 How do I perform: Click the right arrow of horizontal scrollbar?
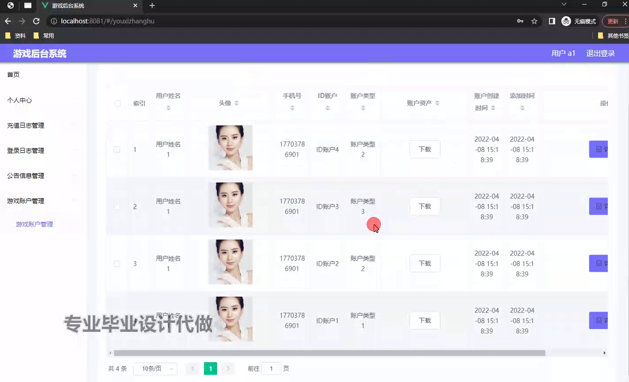tap(605, 353)
